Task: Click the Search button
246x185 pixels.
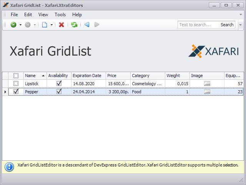Action: [x=227, y=25]
